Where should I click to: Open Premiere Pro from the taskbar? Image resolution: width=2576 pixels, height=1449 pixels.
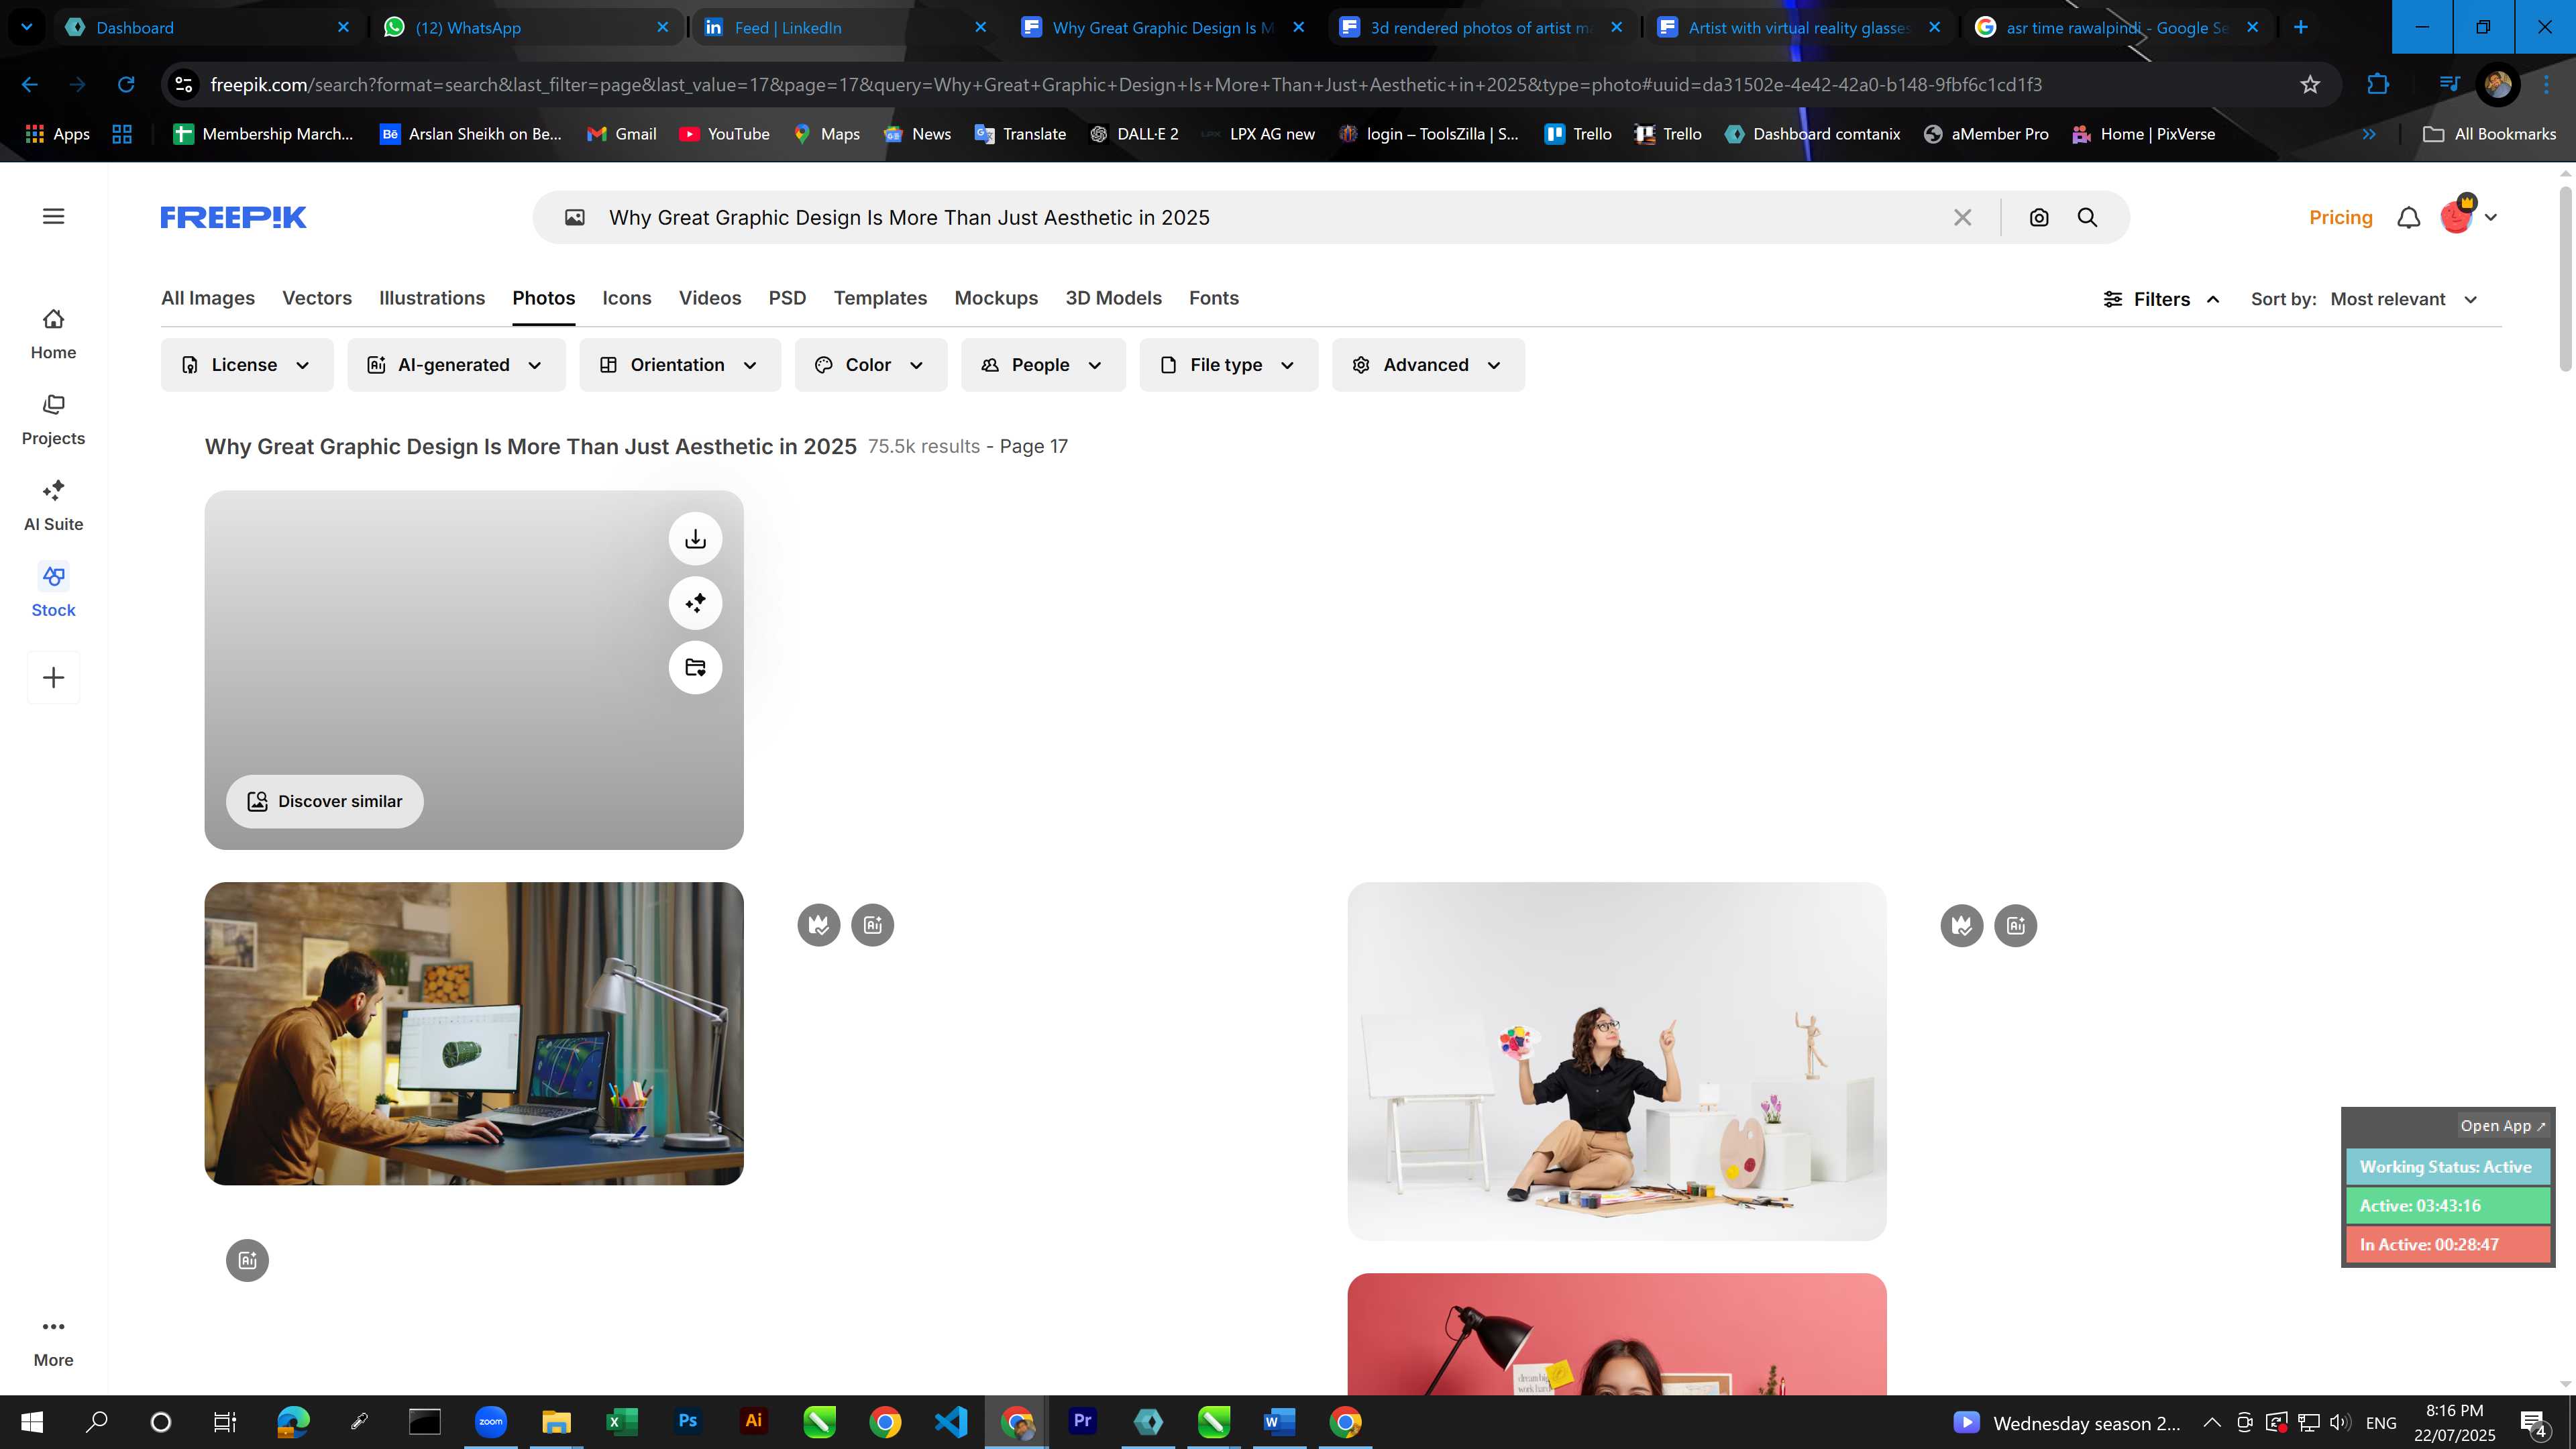1082,1421
